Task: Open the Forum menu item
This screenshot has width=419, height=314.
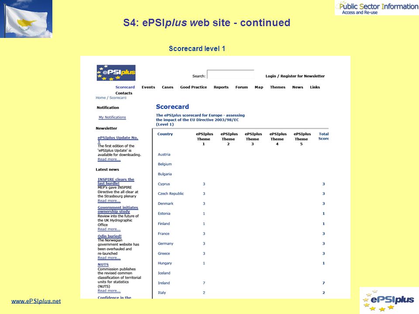Action: click(241, 87)
